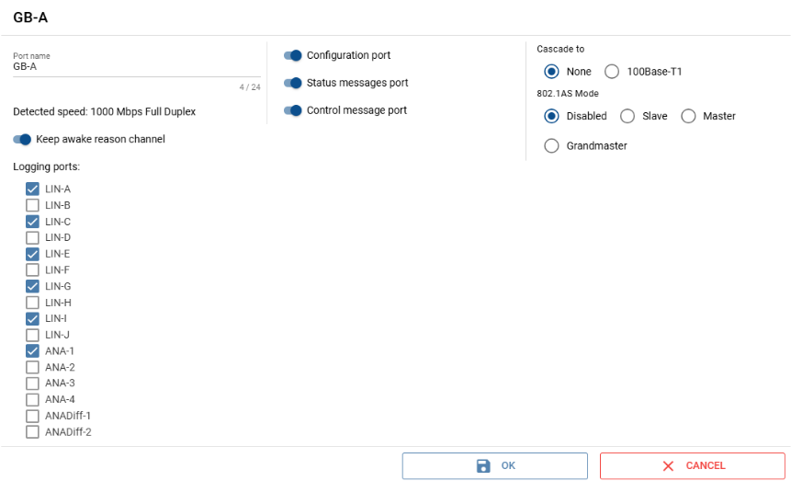This screenshot has width=791, height=481.
Task: Enable LIN-B logging port checkbox
Action: (33, 205)
